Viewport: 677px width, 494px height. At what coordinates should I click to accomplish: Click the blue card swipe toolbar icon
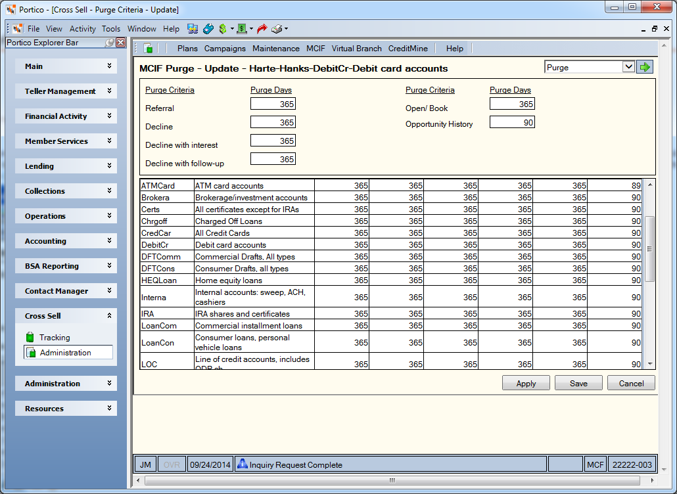tap(208, 29)
